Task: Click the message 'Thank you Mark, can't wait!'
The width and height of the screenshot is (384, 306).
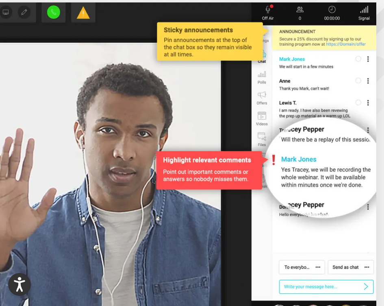Action: (x=304, y=89)
